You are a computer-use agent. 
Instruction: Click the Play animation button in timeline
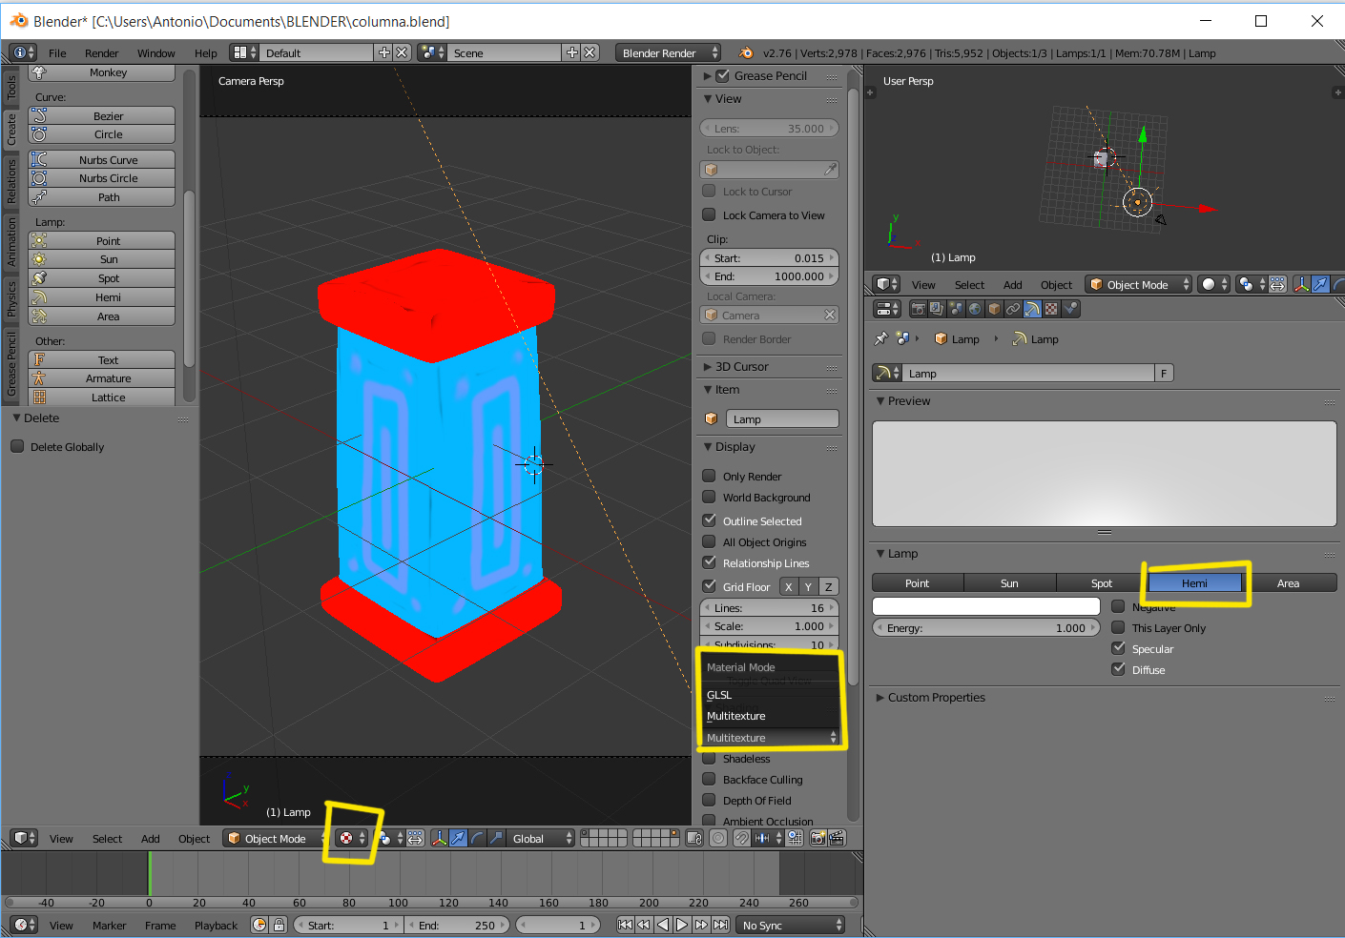[x=682, y=925]
